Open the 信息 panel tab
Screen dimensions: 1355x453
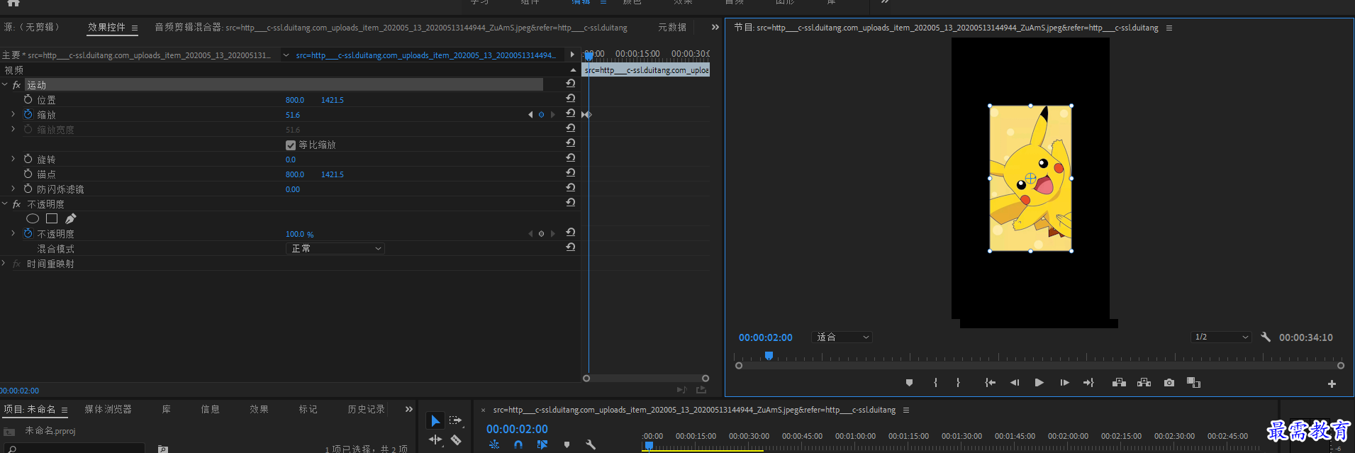(211, 409)
